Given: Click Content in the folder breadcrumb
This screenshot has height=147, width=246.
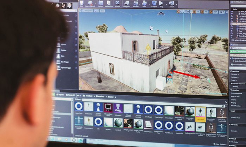Looking at the screenshot, I should pyautogui.click(x=89, y=96).
